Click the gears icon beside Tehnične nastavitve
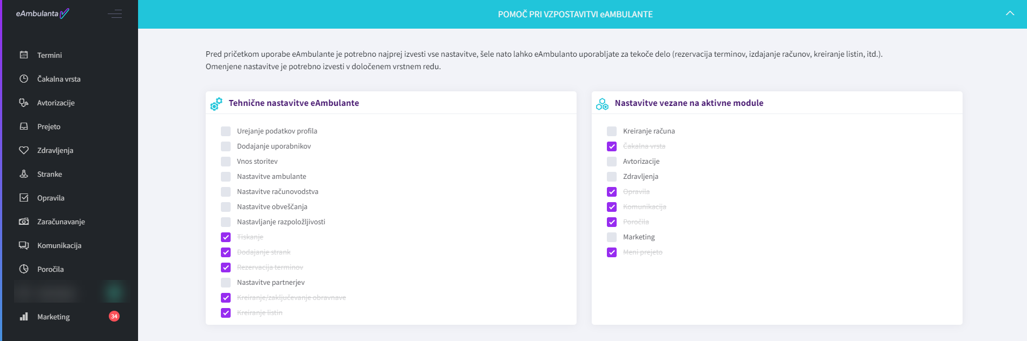Screen dimensions: 1027x341 [x=216, y=104]
